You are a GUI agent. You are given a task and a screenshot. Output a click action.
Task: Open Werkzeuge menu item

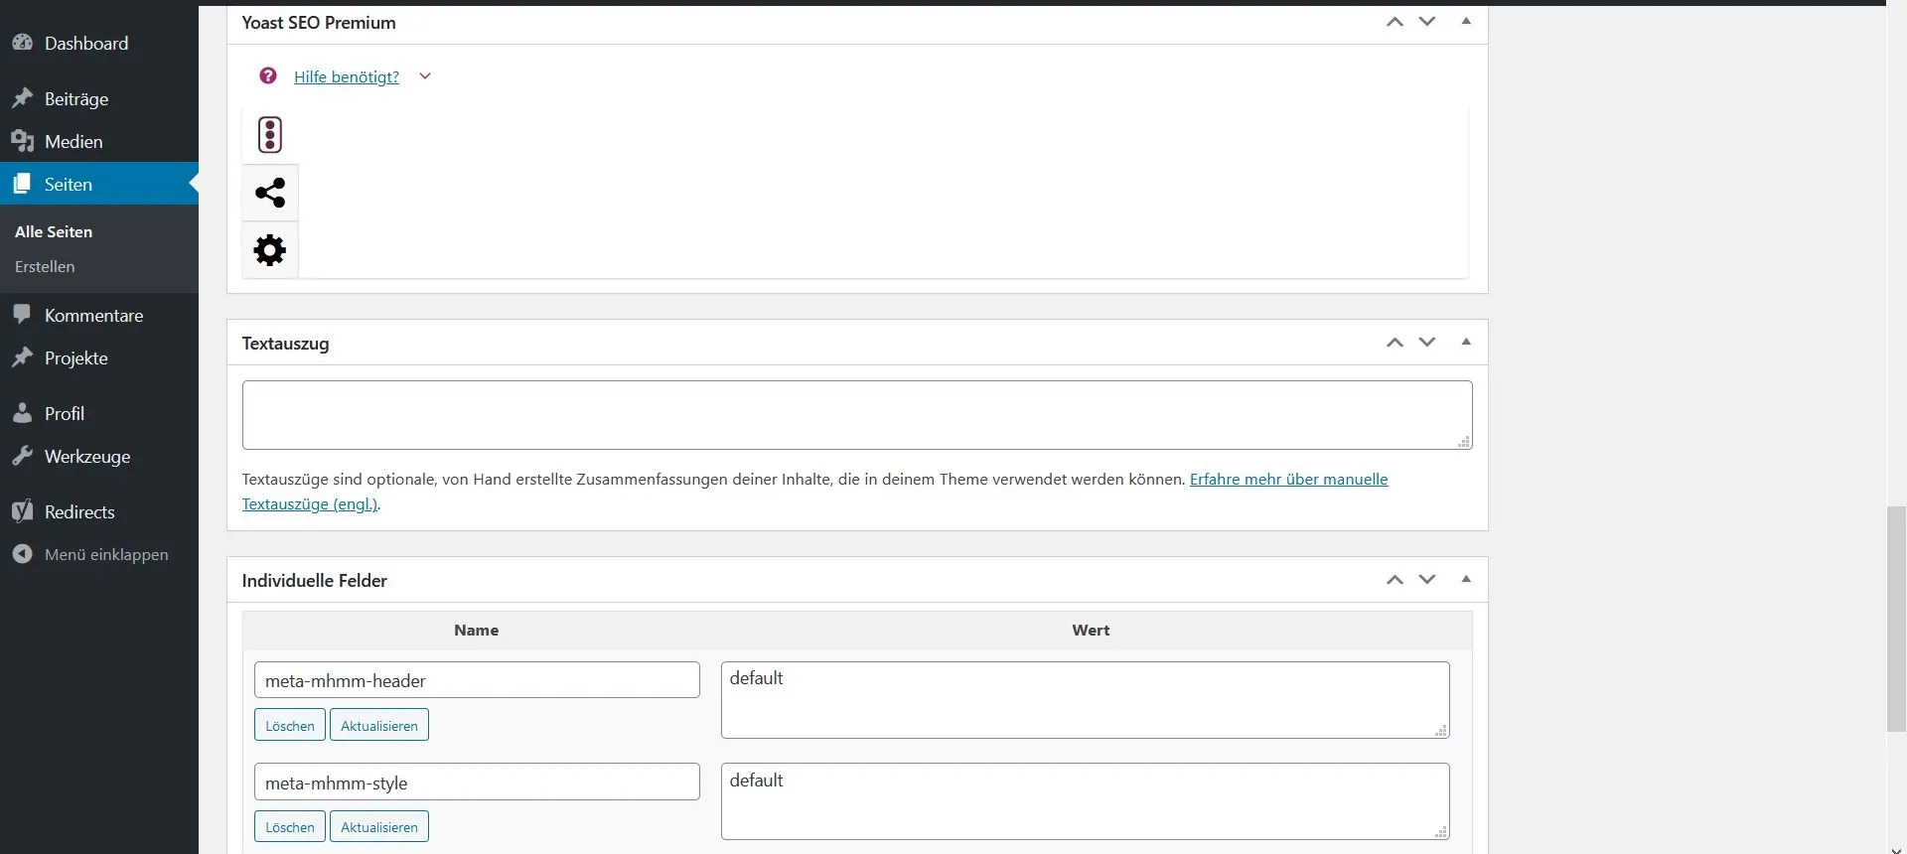[x=99, y=456]
